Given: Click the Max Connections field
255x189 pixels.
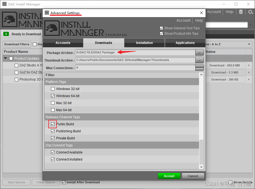Looking at the screenshot, I should tap(135, 68).
